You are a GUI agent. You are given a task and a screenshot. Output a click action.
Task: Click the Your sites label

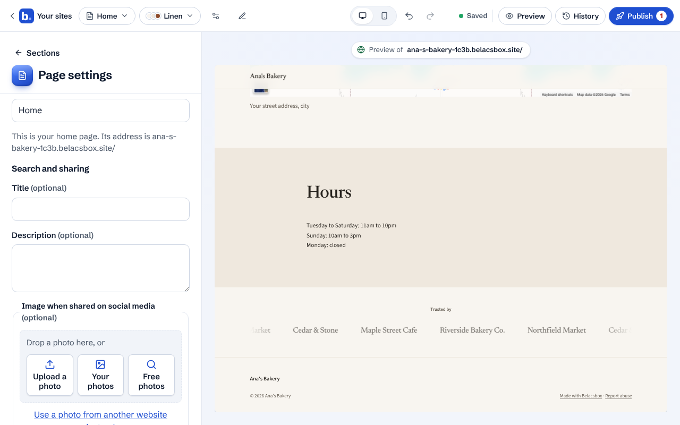tap(55, 16)
